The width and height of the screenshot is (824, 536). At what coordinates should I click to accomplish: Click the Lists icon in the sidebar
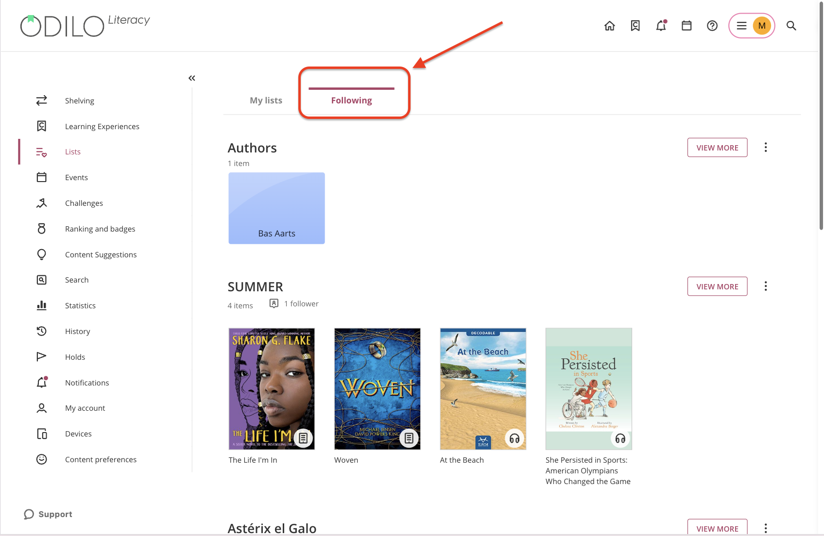[42, 152]
